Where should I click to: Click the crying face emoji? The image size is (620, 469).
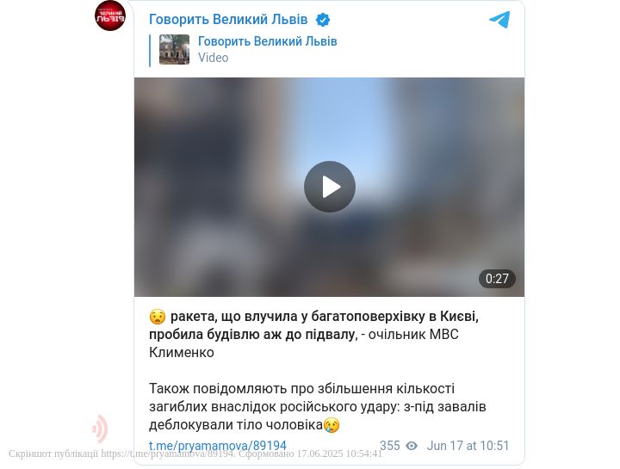tap(332, 425)
